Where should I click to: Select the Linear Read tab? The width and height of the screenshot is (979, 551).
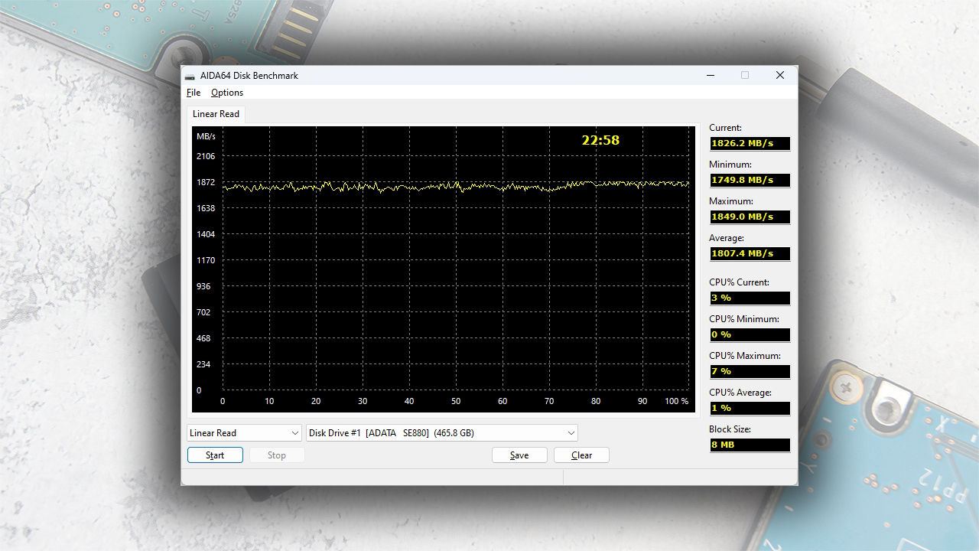point(216,114)
